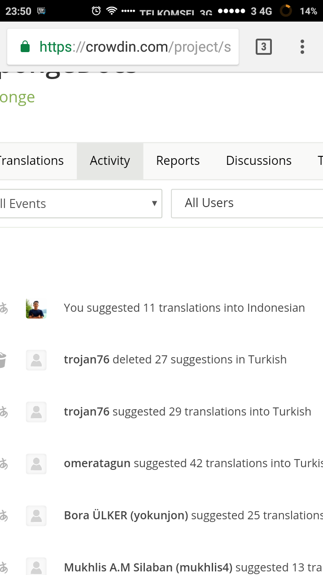Open Mukhlis A.M Silaban's profile link

click(x=148, y=567)
